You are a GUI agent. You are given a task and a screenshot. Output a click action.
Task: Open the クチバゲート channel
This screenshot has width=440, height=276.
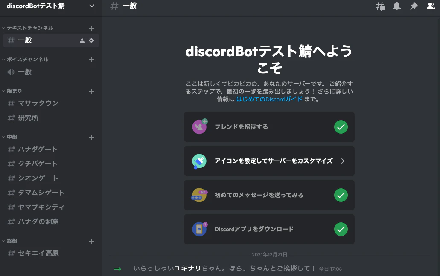click(x=51, y=164)
